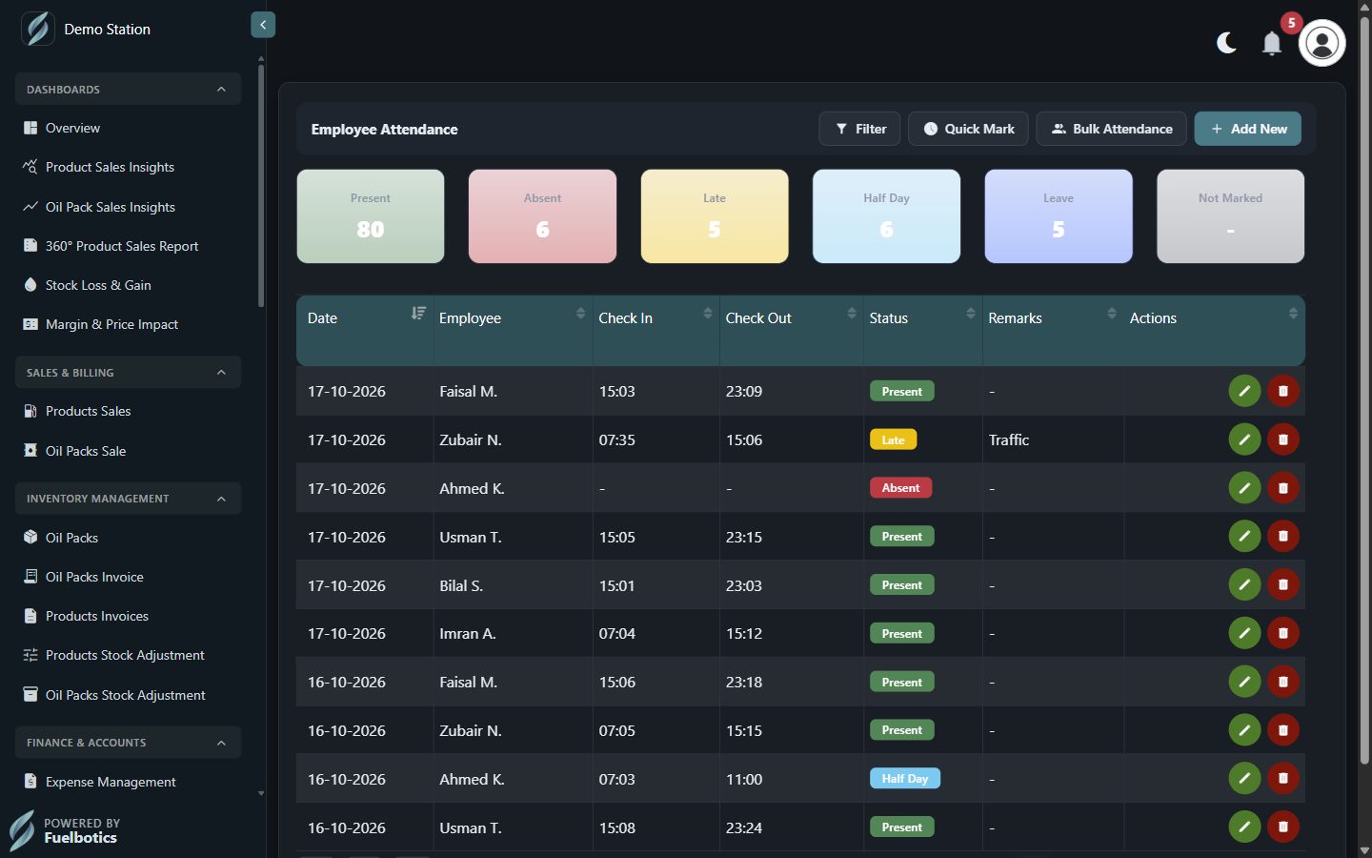Sort table by Status column

pyautogui.click(x=971, y=313)
